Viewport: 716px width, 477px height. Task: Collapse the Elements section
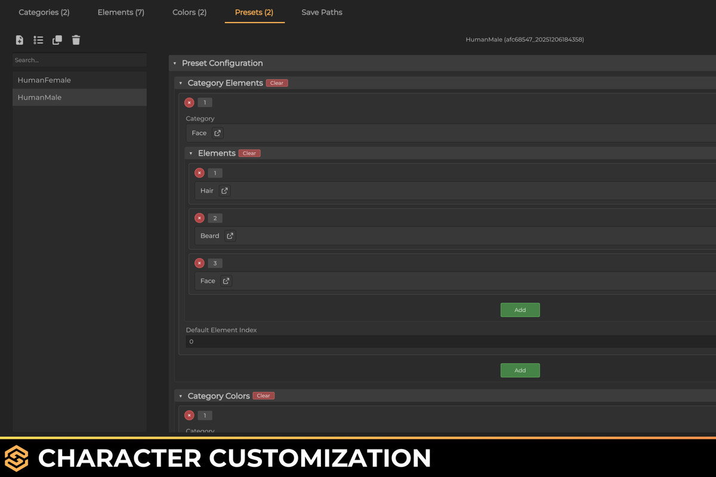pos(190,153)
